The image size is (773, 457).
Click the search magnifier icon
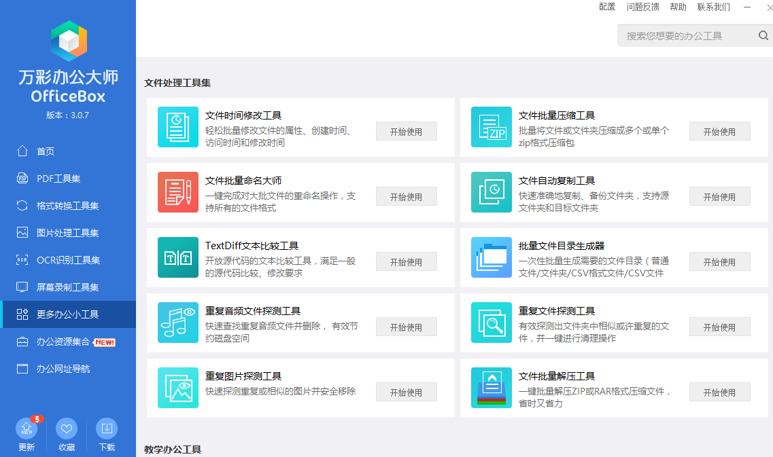coord(763,35)
